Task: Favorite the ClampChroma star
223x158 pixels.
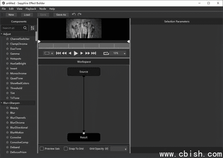Action: [8, 44]
